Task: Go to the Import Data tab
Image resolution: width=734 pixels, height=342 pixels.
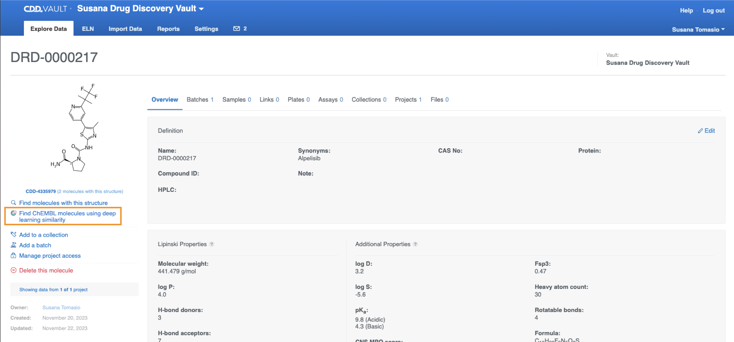Action: [125, 28]
